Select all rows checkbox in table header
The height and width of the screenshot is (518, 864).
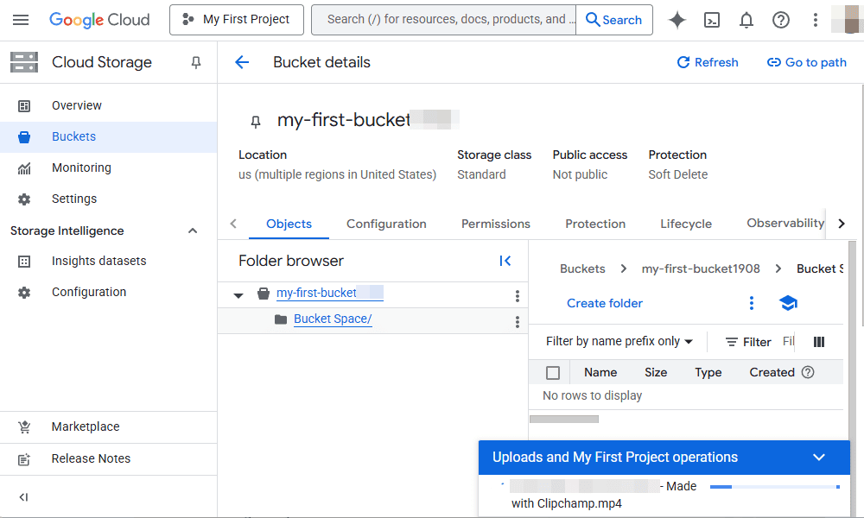click(553, 373)
